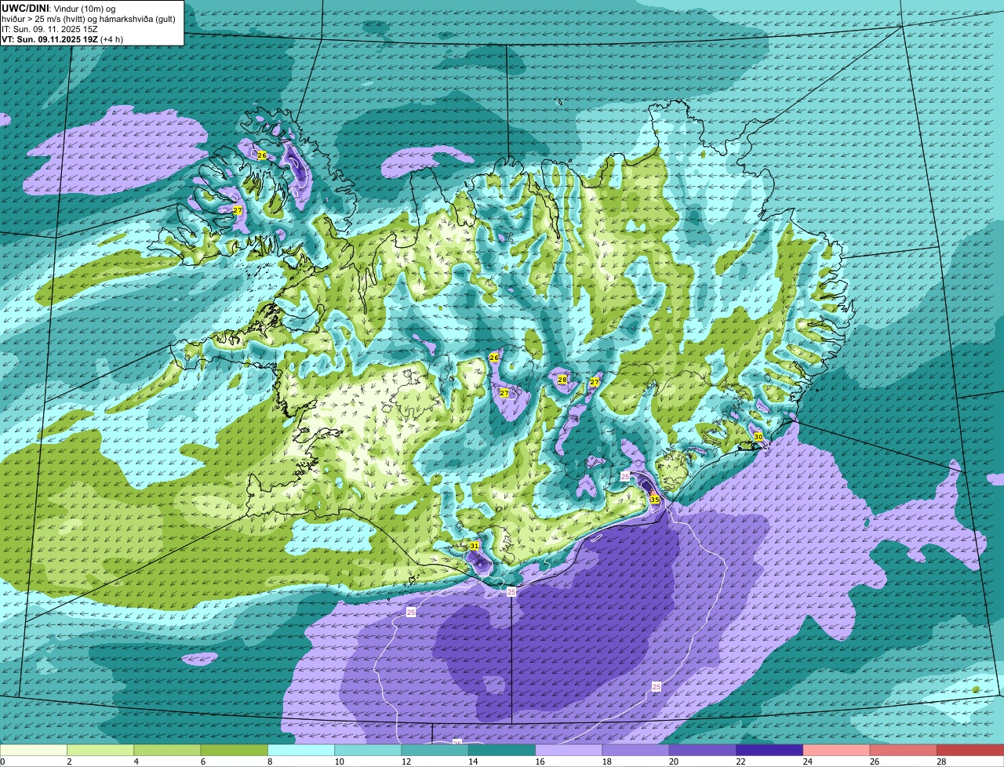Pick the palest 0–2 legend swatch
This screenshot has width=1004, height=767.
pos(34,750)
